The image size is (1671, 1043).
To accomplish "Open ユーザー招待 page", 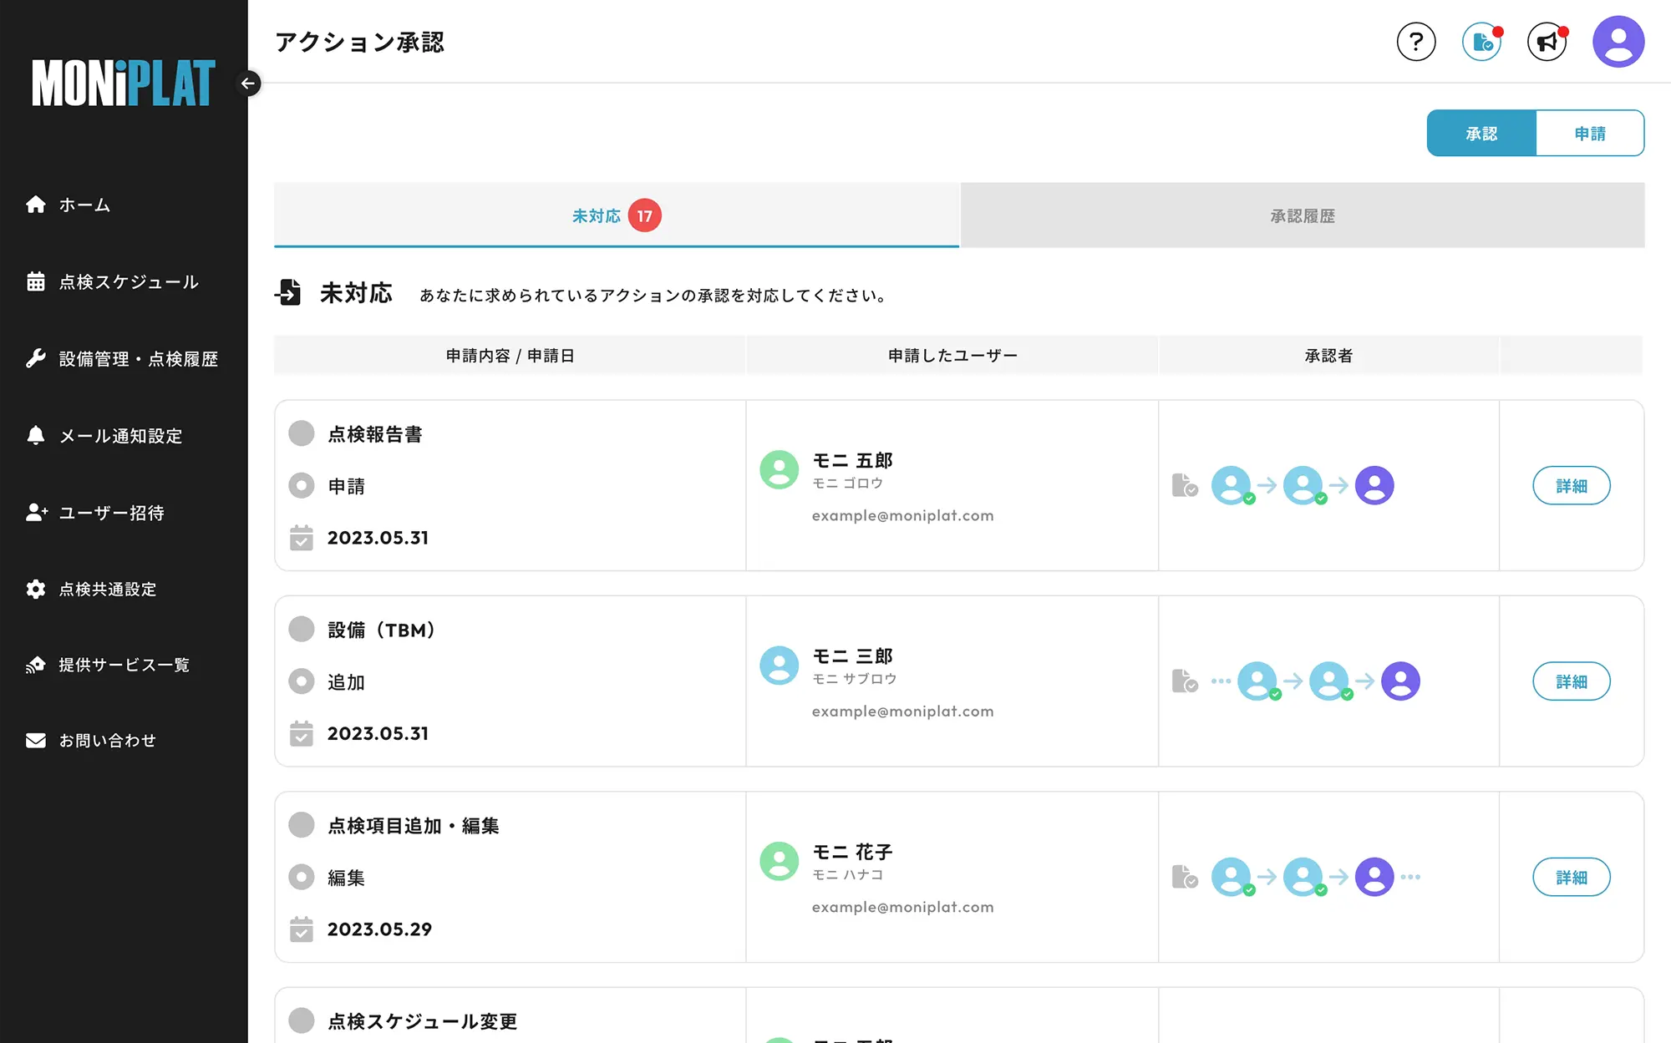I will pos(111,513).
